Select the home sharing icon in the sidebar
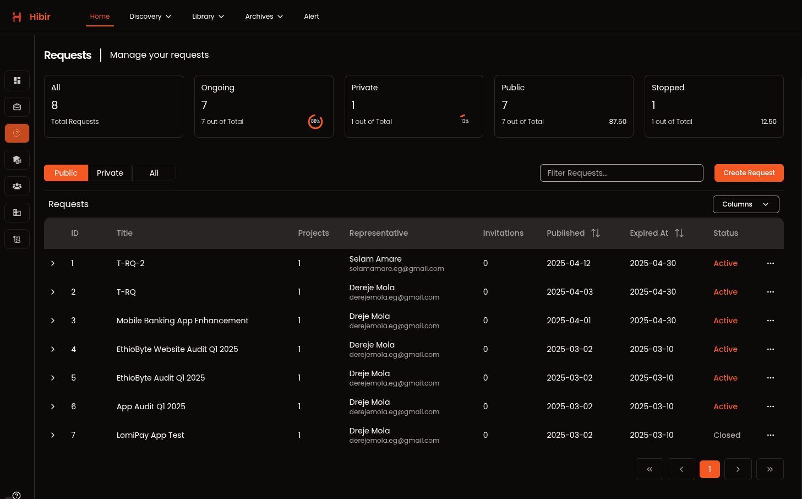 coord(17,160)
